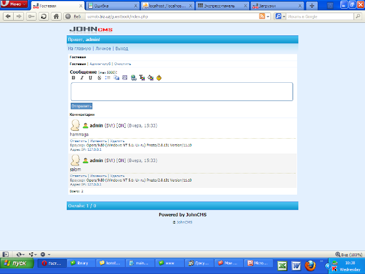Open IP address link under salom comment
Screen dimensions: 365x274
[94, 184]
